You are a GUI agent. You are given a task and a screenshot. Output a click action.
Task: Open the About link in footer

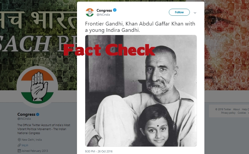[x=236, y=109]
